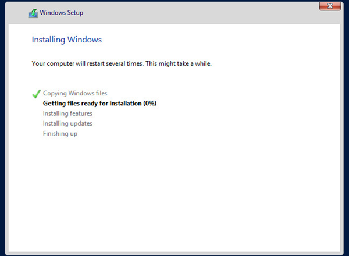Select the 'Installing updates' step
Image resolution: width=349 pixels, height=256 pixels.
67,123
